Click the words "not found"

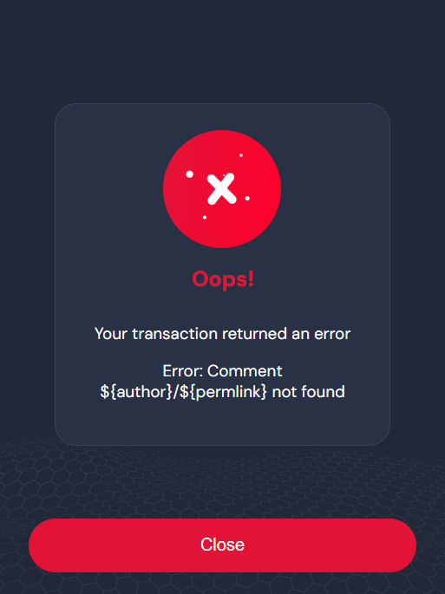tap(309, 392)
